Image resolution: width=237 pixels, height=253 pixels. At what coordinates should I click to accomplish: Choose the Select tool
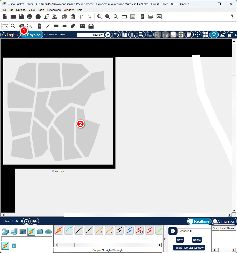5,26
